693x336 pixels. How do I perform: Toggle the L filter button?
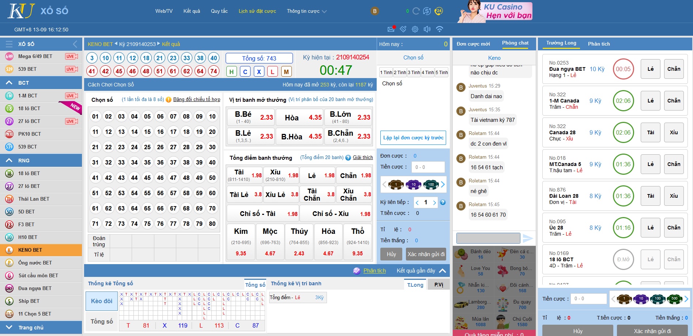click(272, 72)
